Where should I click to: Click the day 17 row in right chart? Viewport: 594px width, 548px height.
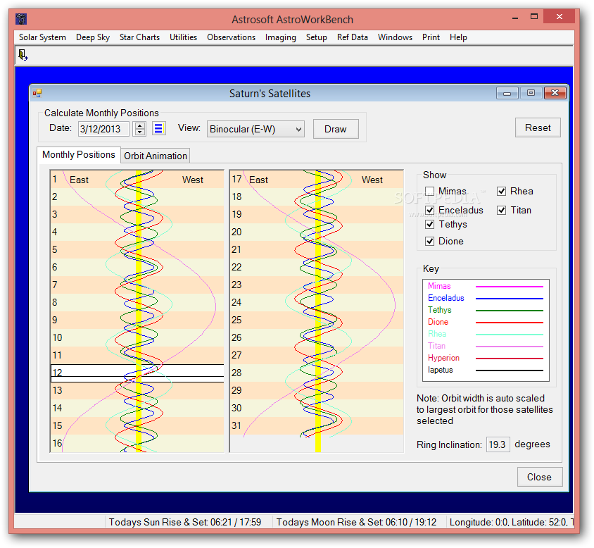click(x=317, y=180)
